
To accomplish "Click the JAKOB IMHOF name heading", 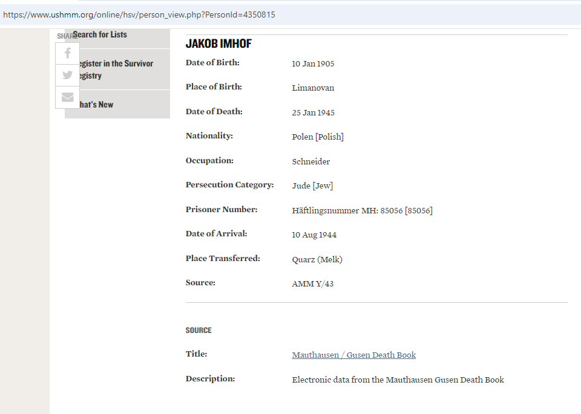I will click(x=218, y=44).
